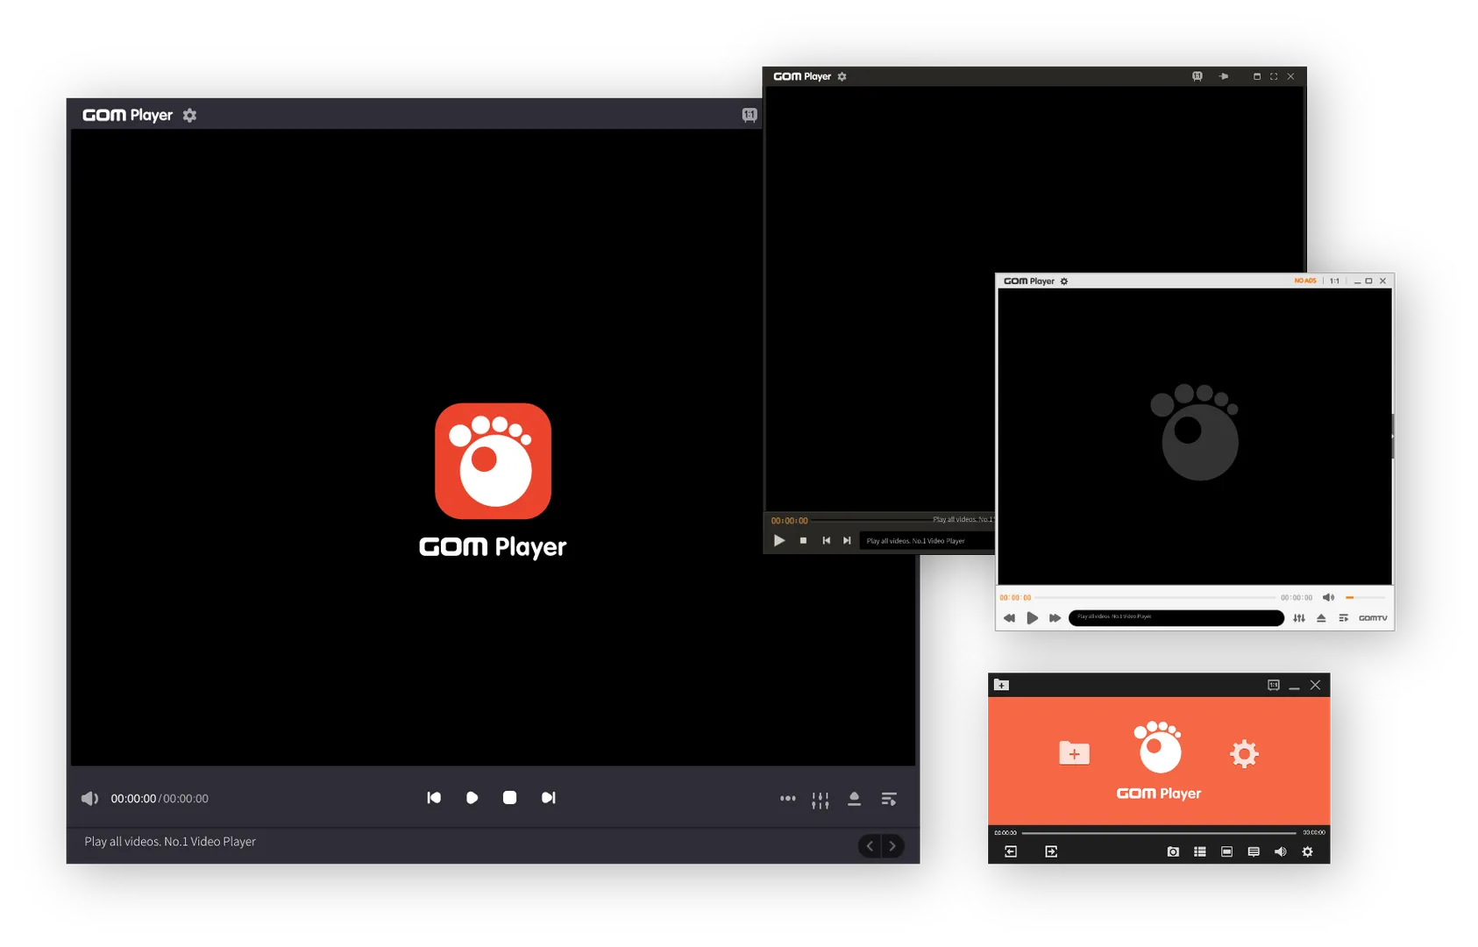
Task: Click the GOMTV link in the middle player
Action: [1373, 617]
